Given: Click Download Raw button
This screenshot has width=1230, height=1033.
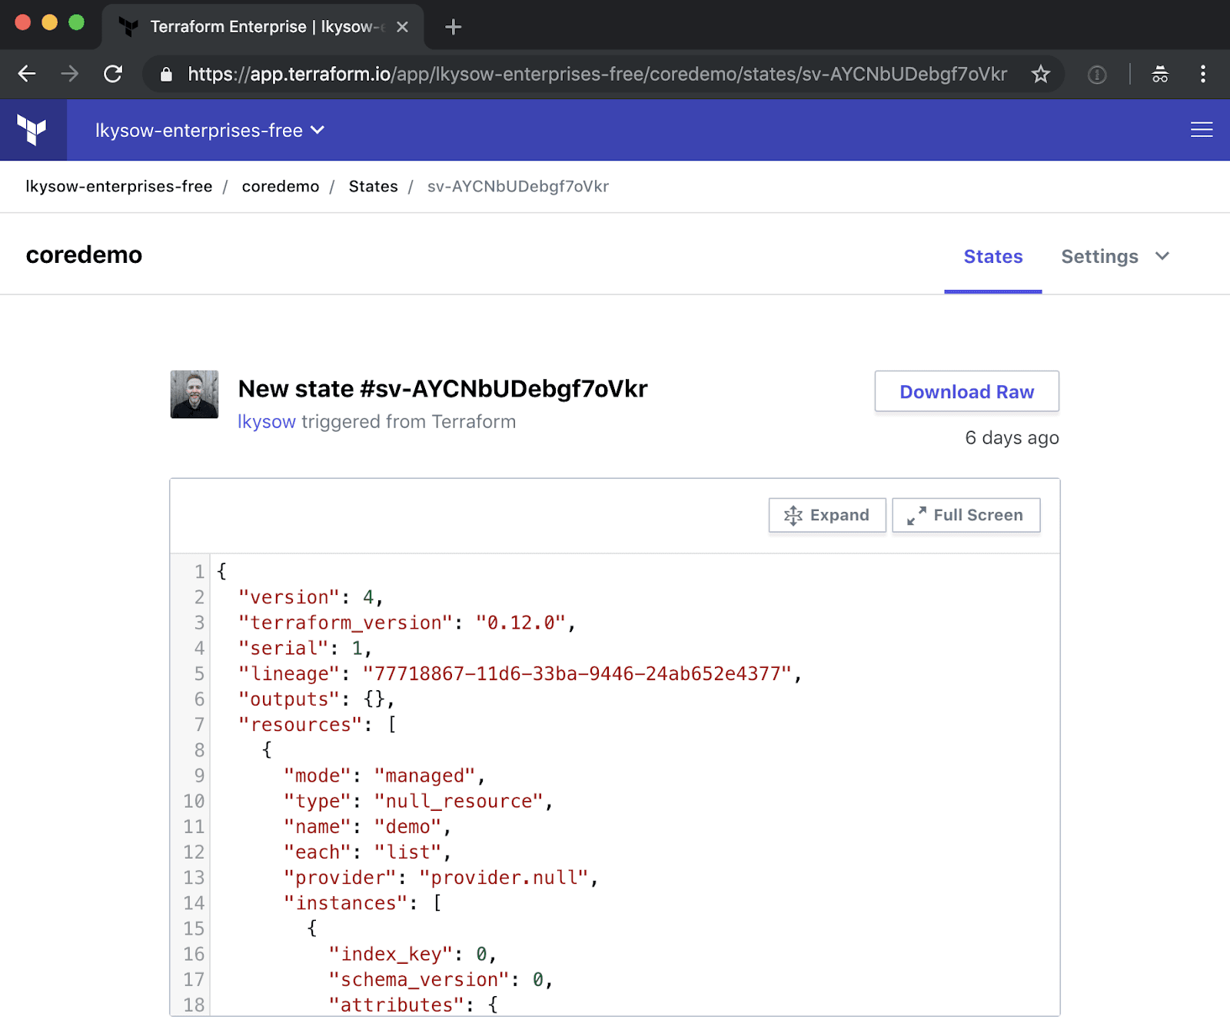Looking at the screenshot, I should pos(966,392).
